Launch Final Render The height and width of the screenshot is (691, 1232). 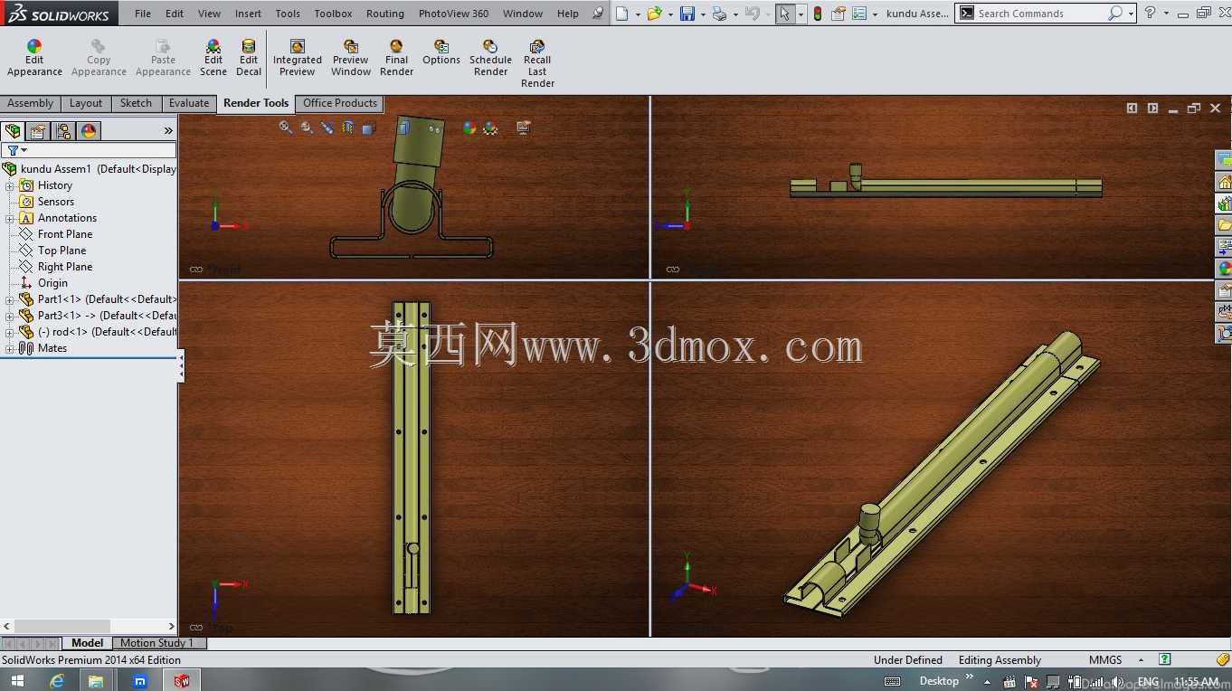click(x=396, y=58)
